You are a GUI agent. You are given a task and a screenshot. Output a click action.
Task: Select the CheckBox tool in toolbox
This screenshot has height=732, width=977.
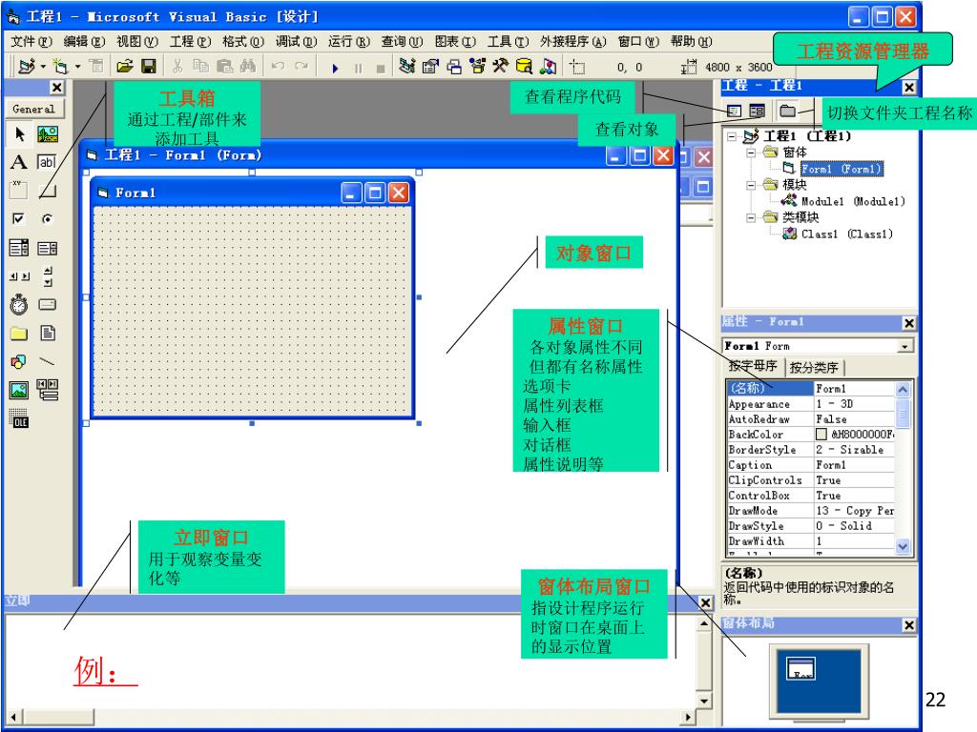pos(19,218)
